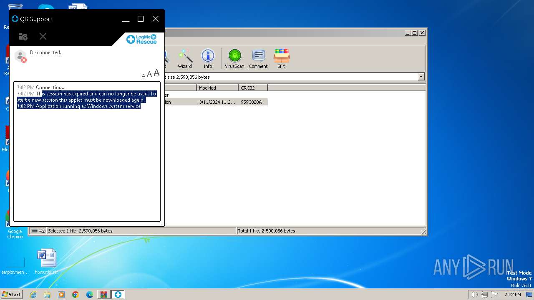This screenshot has width=534, height=300.
Task: Click the LogMeIn Rescue logo
Action: (141, 39)
